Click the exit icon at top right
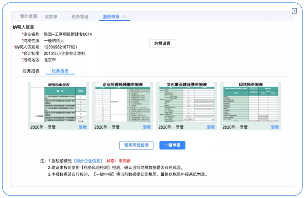 point(294,11)
